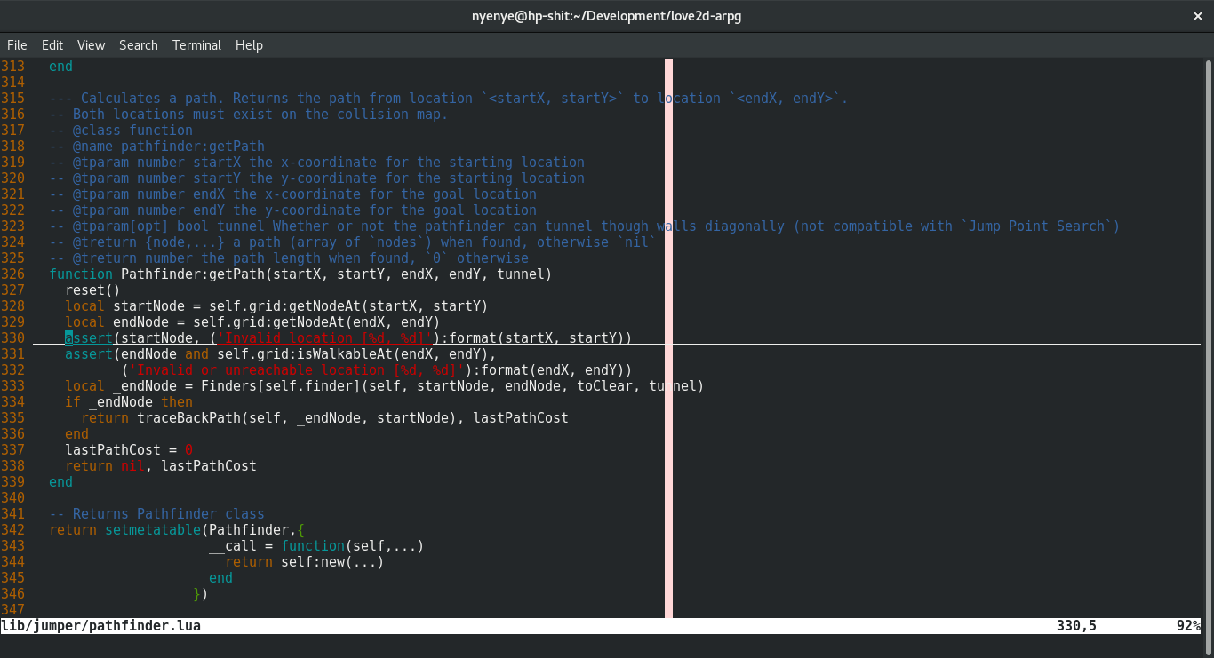
Task: Click the 'setmetatable' keyword
Action: click(153, 530)
